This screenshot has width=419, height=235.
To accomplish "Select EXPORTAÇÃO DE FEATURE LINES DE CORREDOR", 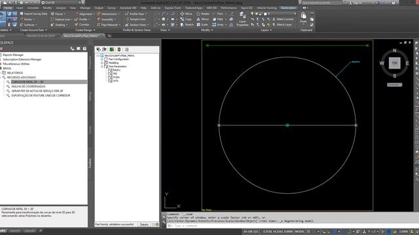I will (x=41, y=95).
